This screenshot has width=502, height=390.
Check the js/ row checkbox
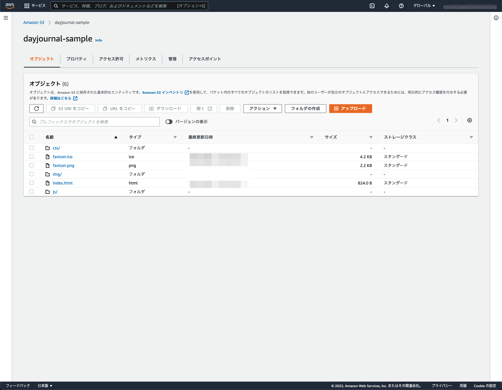click(x=32, y=191)
